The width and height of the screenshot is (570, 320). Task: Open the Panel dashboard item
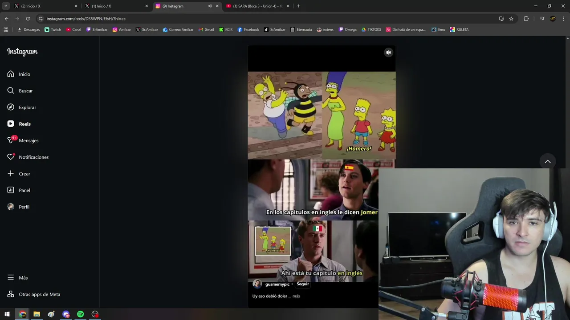point(19,190)
